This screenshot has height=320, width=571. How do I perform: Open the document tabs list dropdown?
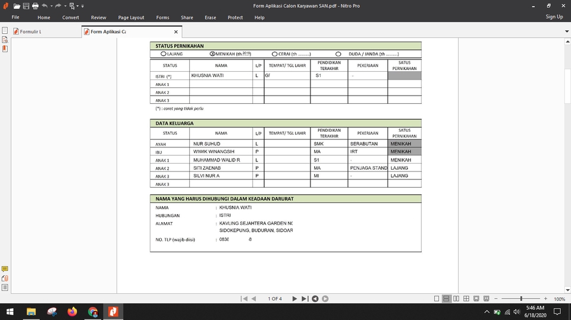pyautogui.click(x=567, y=31)
